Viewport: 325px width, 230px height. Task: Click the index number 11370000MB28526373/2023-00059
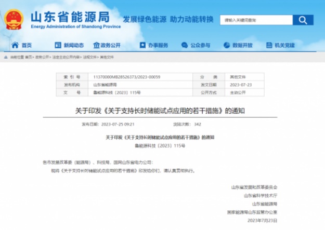pyautogui.click(x=120, y=76)
